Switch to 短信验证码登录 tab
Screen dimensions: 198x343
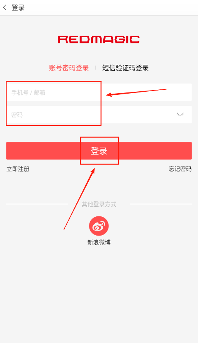pyautogui.click(x=125, y=68)
